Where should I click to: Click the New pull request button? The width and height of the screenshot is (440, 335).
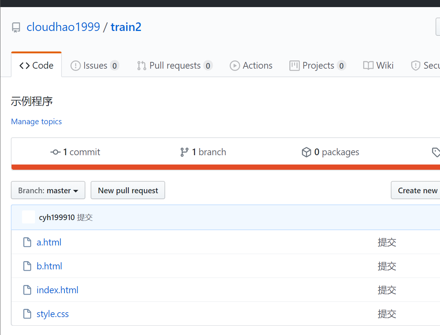click(128, 190)
